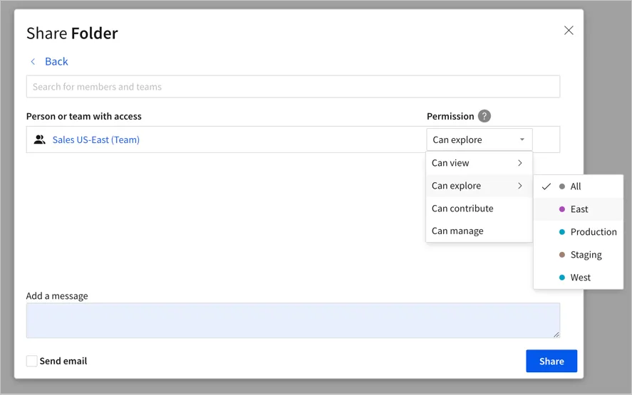Screen dimensions: 632x395
Task: Click the purple dot beside East
Action: (562, 209)
